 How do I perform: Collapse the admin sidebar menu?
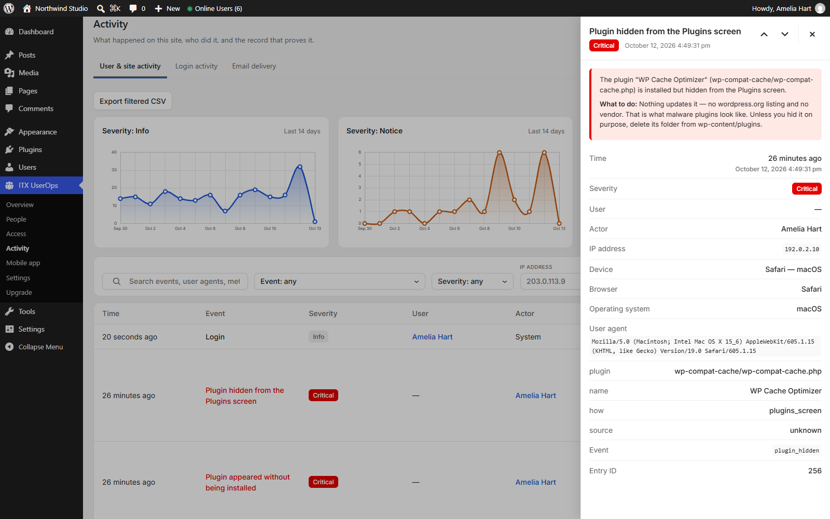pyautogui.click(x=41, y=347)
